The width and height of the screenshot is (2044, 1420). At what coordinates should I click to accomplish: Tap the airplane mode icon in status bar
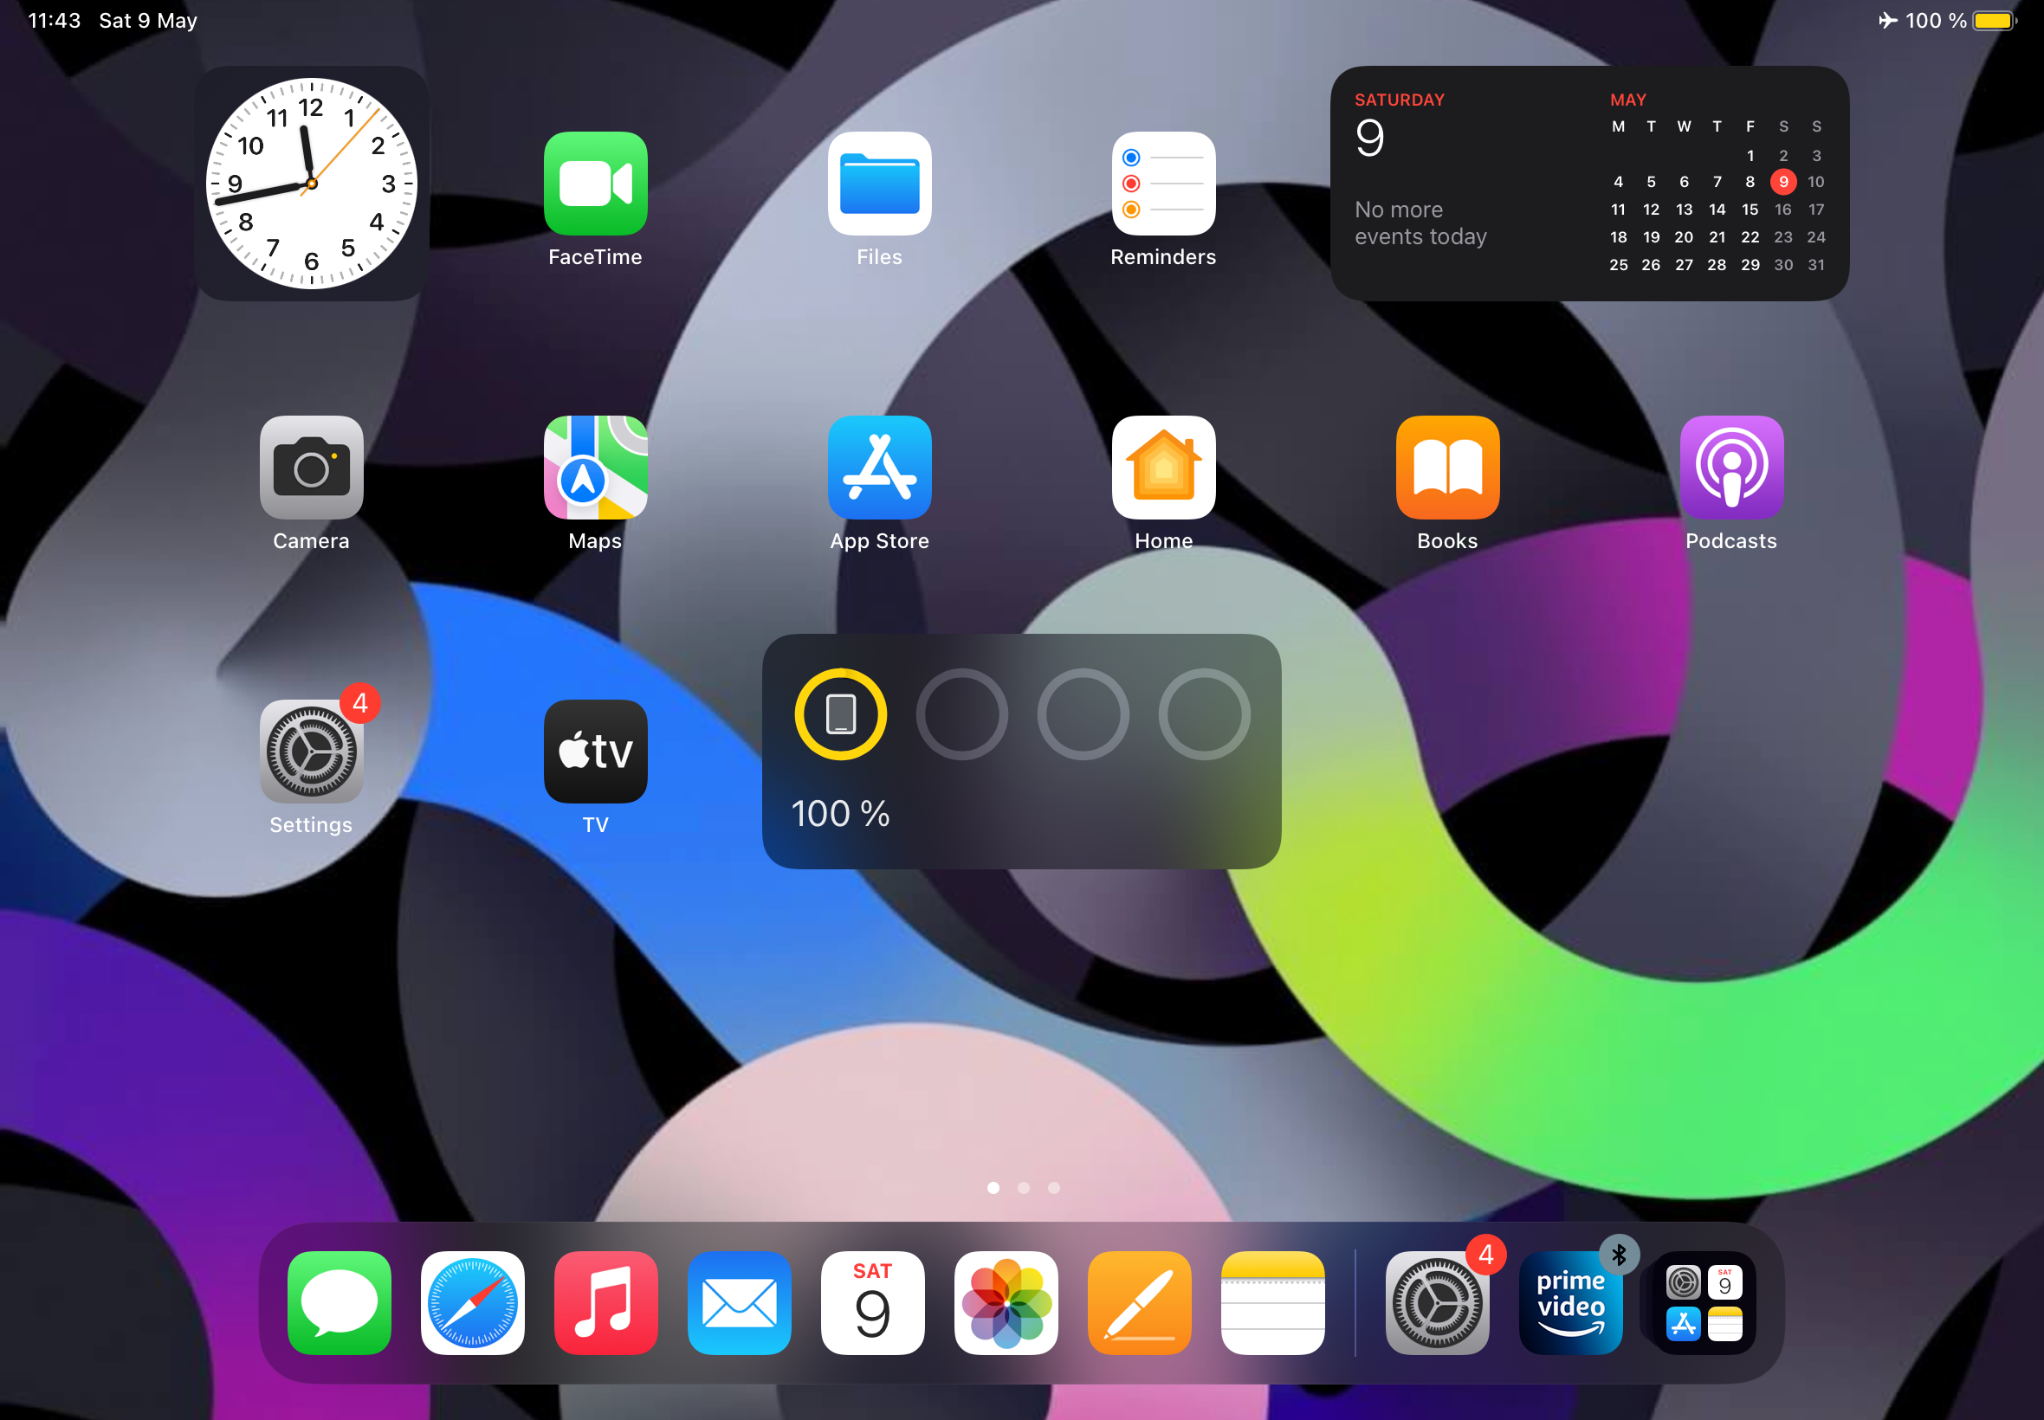pos(1887,20)
